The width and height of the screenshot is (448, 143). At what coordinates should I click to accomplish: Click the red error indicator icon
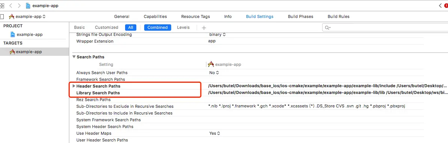tap(446, 5)
